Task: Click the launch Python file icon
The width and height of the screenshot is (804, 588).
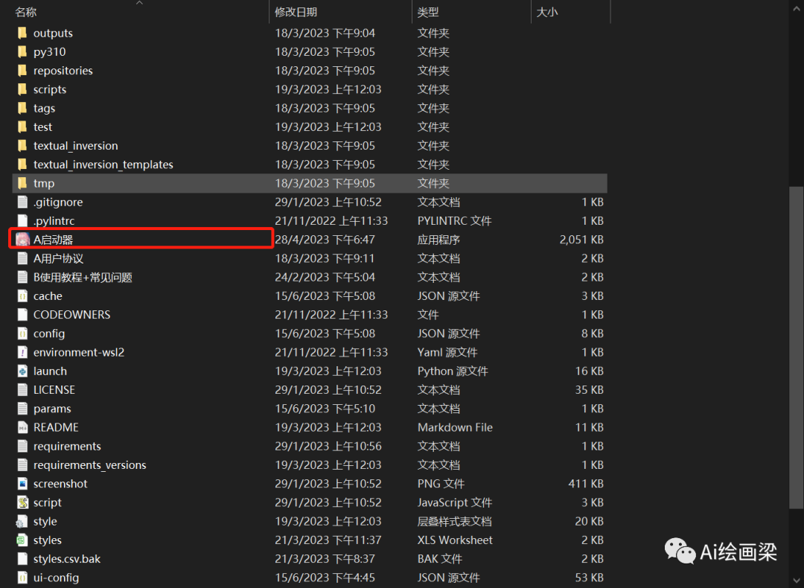Action: pyautogui.click(x=22, y=371)
